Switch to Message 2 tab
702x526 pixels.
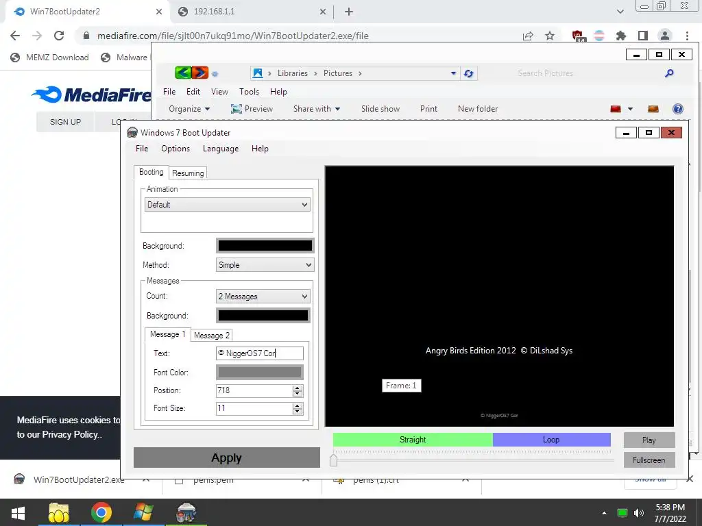pyautogui.click(x=212, y=336)
